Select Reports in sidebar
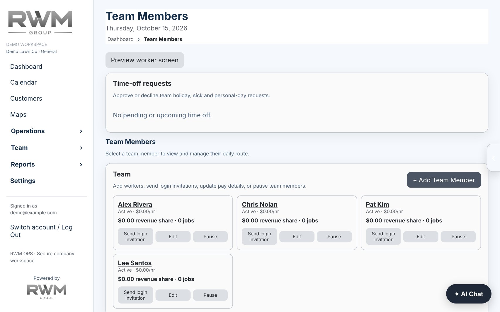This screenshot has height=312, width=500. coord(23,164)
